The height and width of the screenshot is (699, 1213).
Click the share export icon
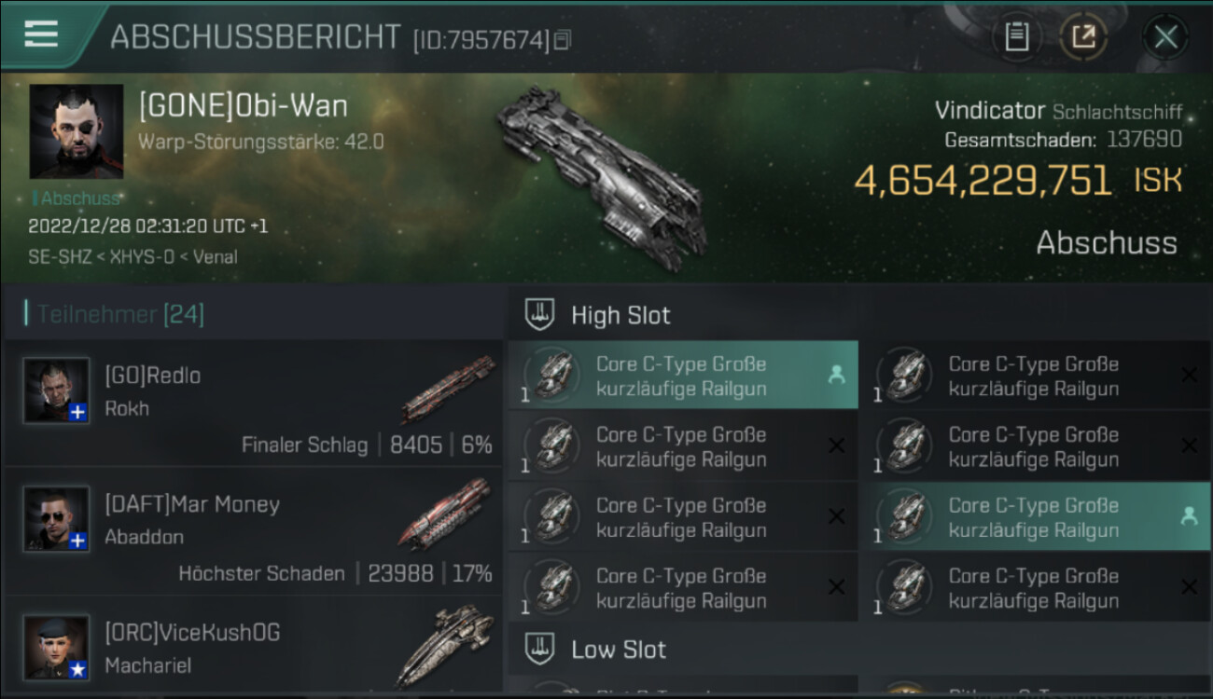coord(1083,37)
